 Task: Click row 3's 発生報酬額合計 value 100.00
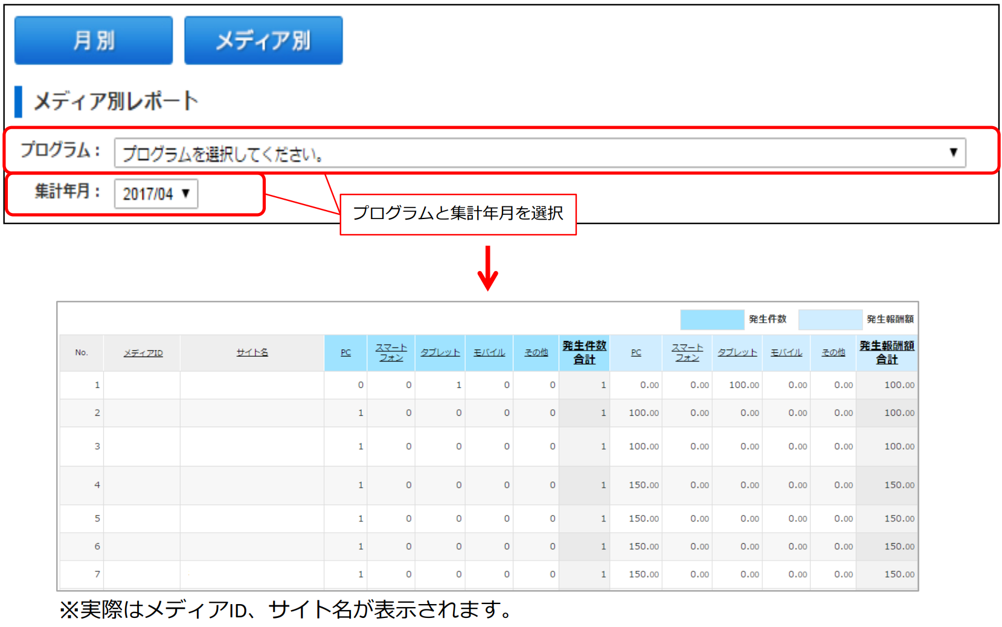tap(899, 447)
